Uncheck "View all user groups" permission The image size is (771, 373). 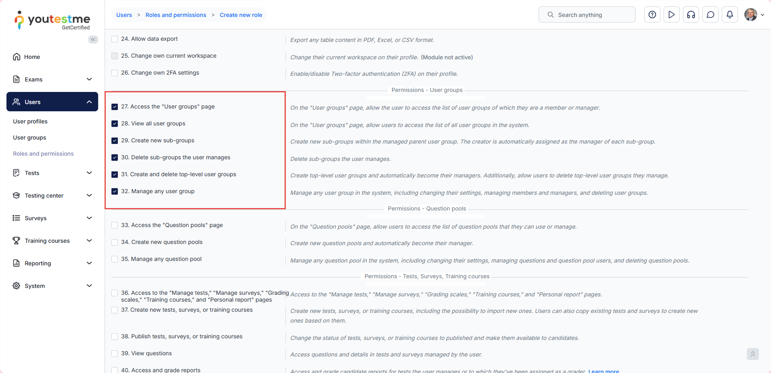click(115, 124)
